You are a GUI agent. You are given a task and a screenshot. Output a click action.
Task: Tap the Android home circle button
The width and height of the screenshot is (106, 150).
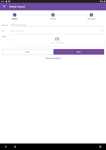[15, 147]
